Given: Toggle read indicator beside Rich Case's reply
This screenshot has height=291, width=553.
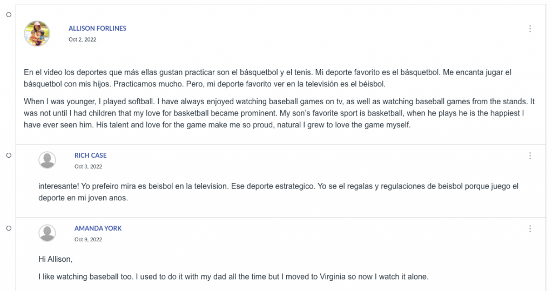Looking at the screenshot, I should coord(9,155).
